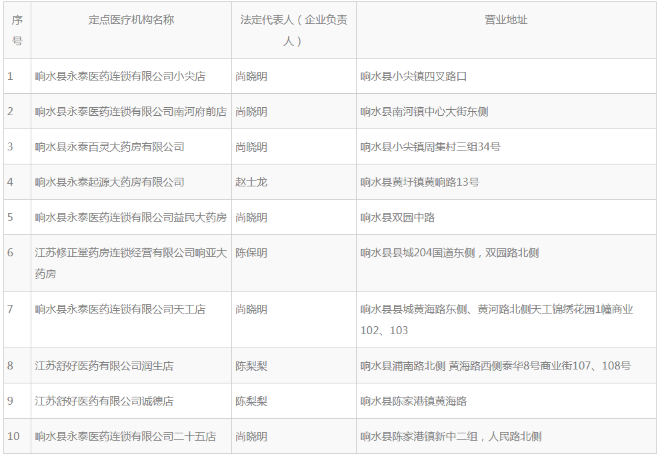Click representative name 陈保明
Viewport: 660px width, 456px height.
click(x=251, y=253)
